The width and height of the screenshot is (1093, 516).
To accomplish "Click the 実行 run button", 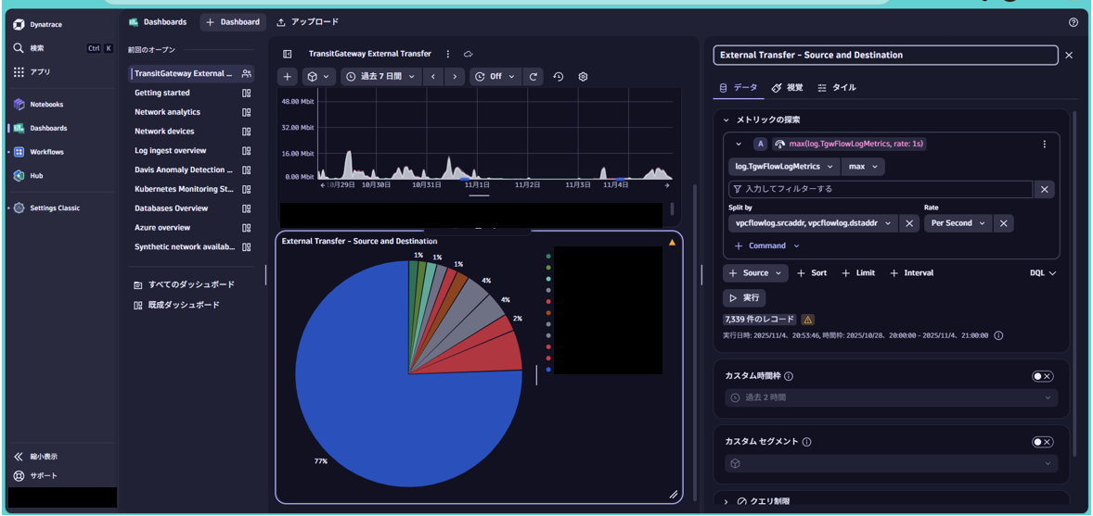I will [x=744, y=298].
